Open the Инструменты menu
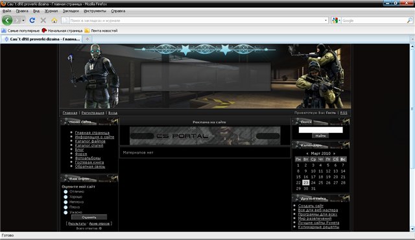The height and width of the screenshot is (240, 415). point(95,11)
